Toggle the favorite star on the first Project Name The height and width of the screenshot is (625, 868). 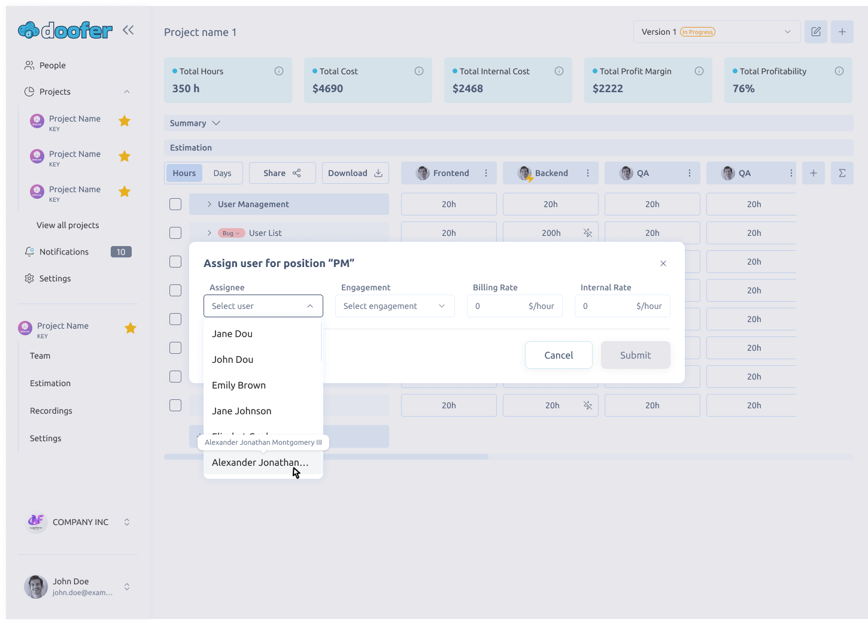pos(124,121)
